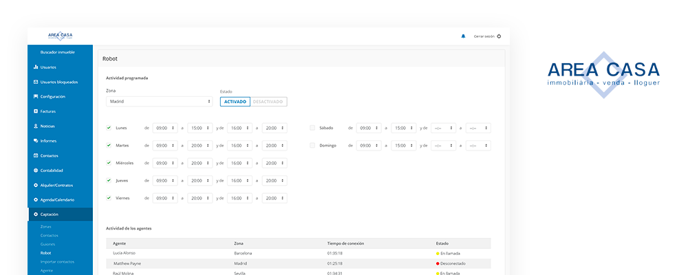Click the Noticias sidebar icon

pos(36,126)
